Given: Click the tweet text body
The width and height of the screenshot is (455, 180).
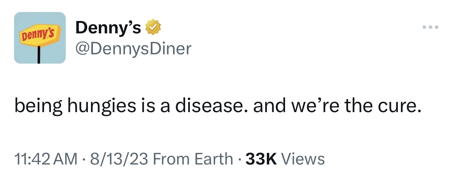Looking at the screenshot, I should pos(218,106).
